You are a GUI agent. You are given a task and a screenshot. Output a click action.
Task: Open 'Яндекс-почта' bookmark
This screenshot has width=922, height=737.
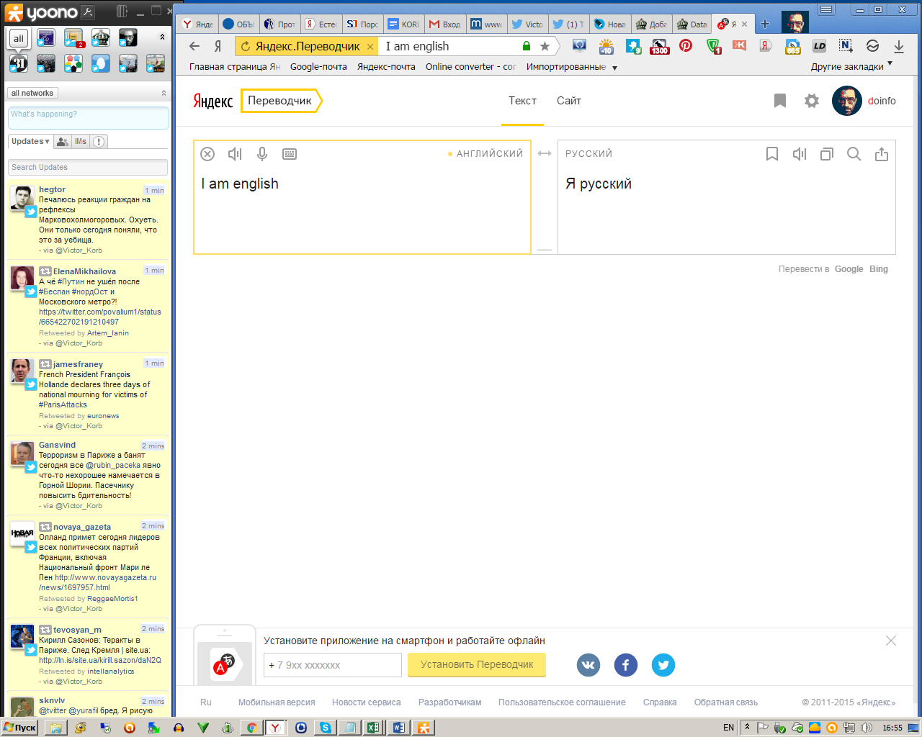tap(386, 67)
